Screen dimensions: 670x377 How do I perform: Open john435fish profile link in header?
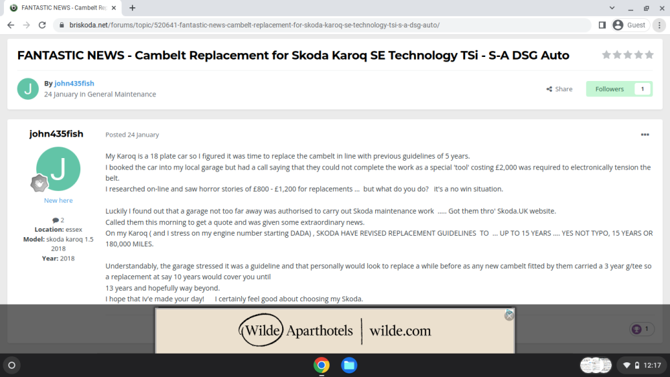click(x=74, y=83)
